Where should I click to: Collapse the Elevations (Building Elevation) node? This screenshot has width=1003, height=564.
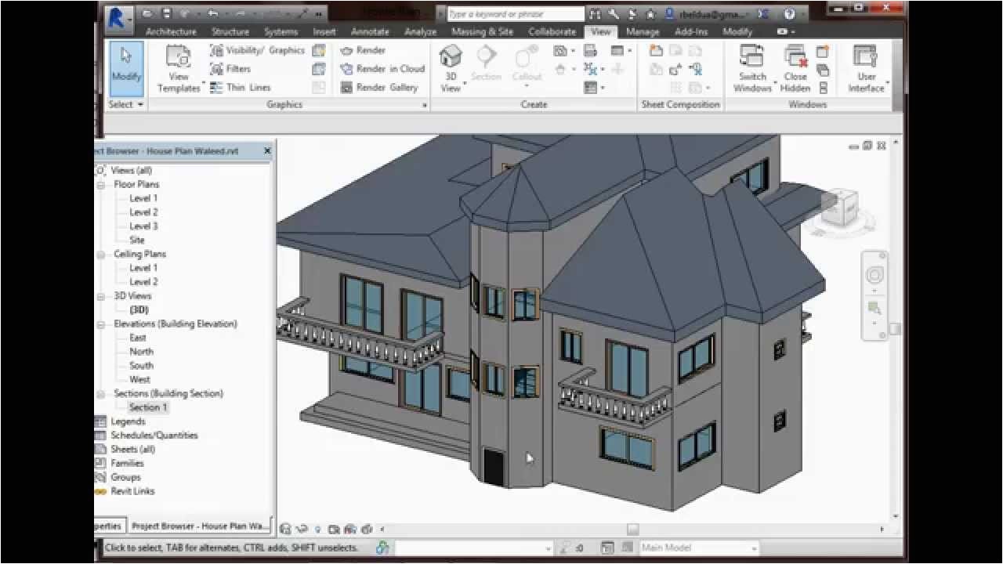click(101, 324)
